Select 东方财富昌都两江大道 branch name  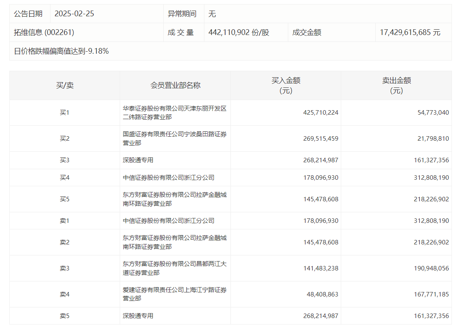pos(175,268)
